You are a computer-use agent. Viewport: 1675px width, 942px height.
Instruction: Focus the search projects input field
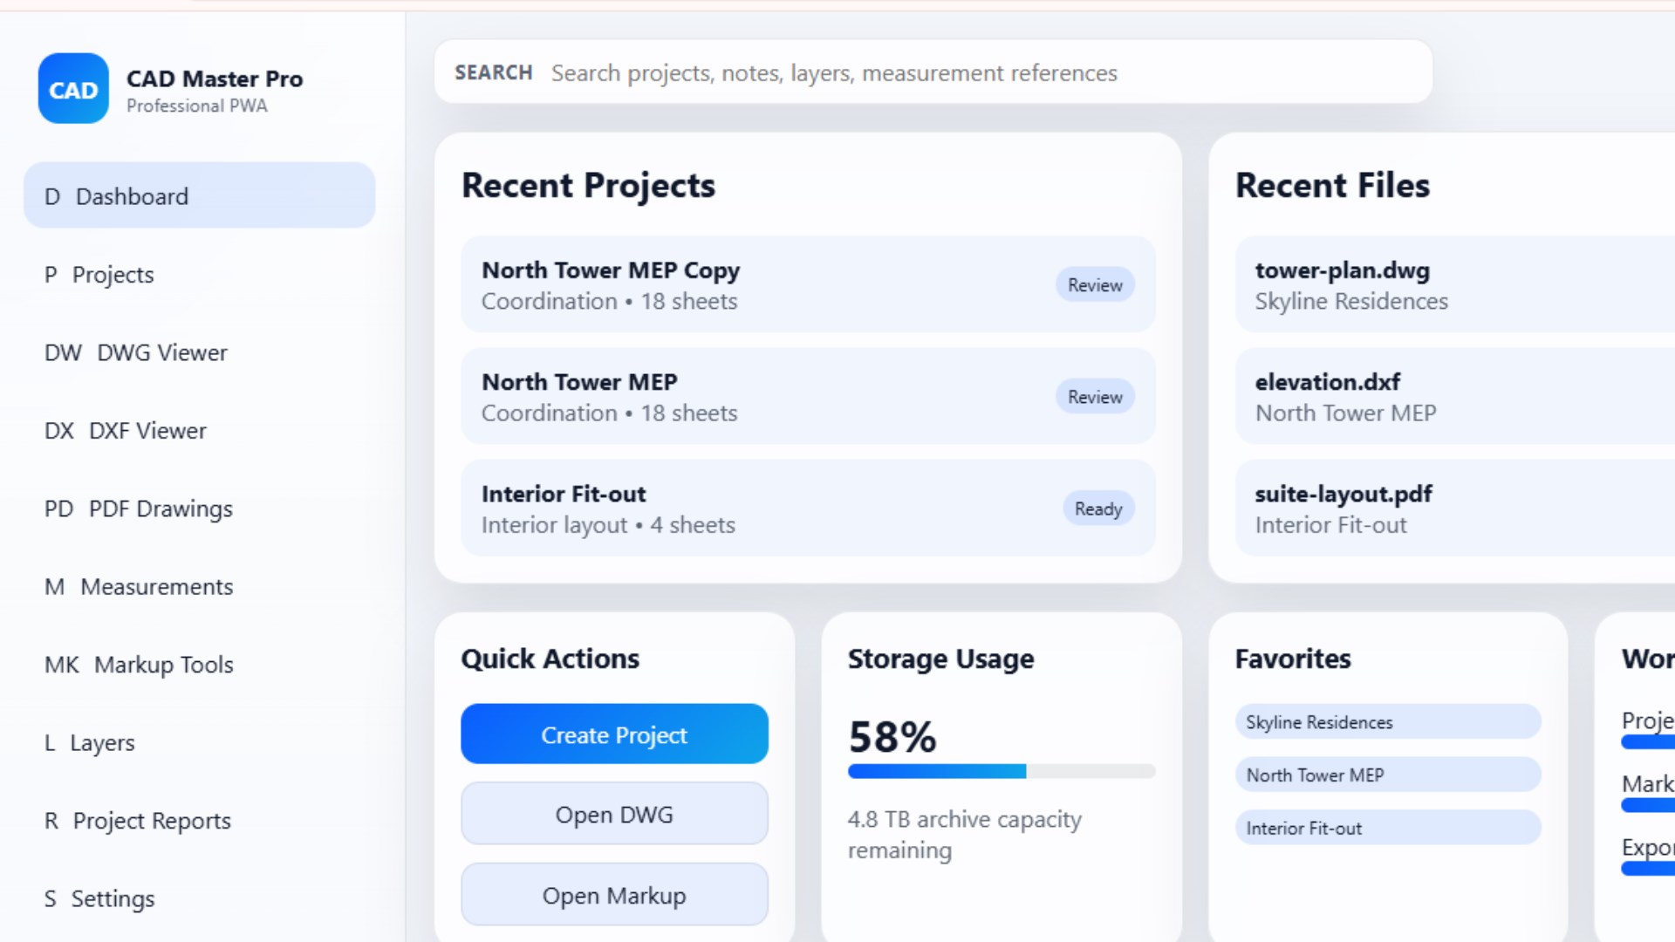click(933, 72)
